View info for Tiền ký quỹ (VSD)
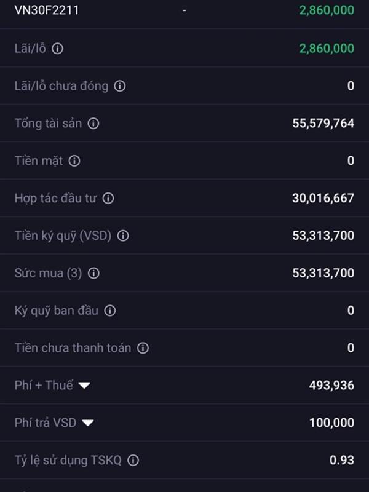This screenshot has width=369, height=492. pyautogui.click(x=123, y=236)
